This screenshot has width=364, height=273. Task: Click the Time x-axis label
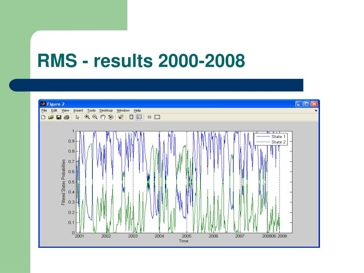coord(183,241)
